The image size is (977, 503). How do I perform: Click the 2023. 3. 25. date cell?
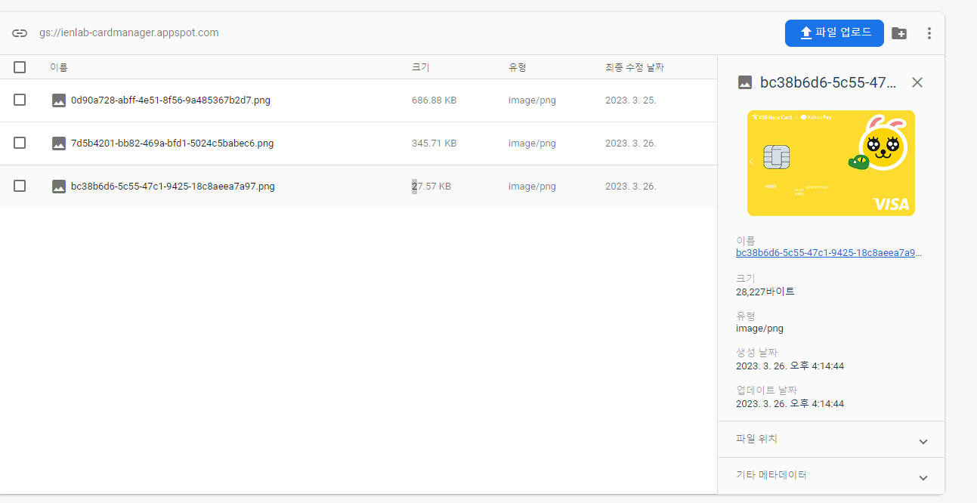(631, 100)
